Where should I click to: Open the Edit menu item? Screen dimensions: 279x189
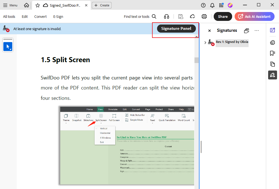pyautogui.click(x=25, y=16)
